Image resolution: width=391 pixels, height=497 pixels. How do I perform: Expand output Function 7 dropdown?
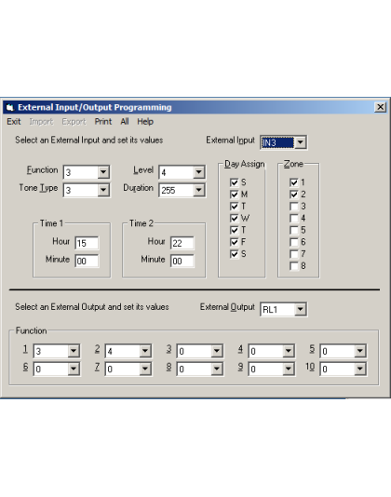click(145, 369)
